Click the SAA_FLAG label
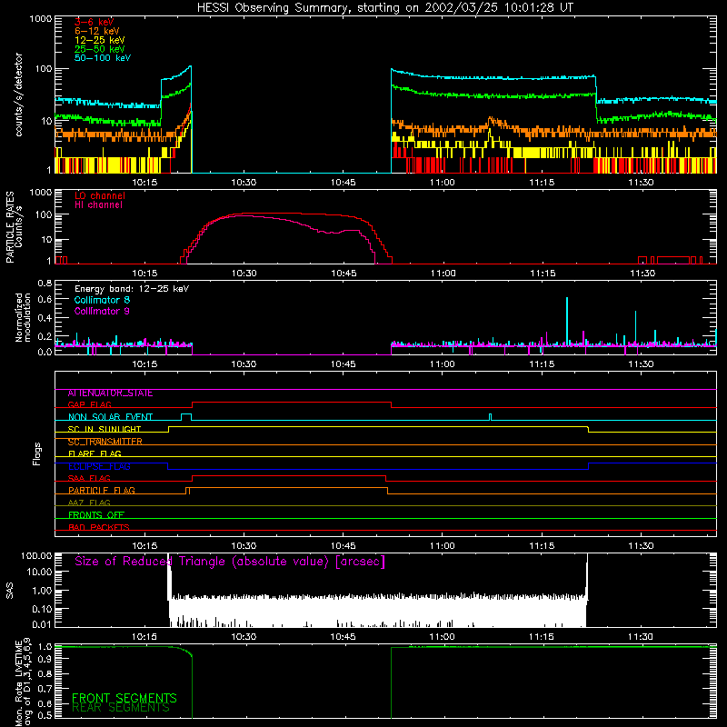 [x=89, y=478]
